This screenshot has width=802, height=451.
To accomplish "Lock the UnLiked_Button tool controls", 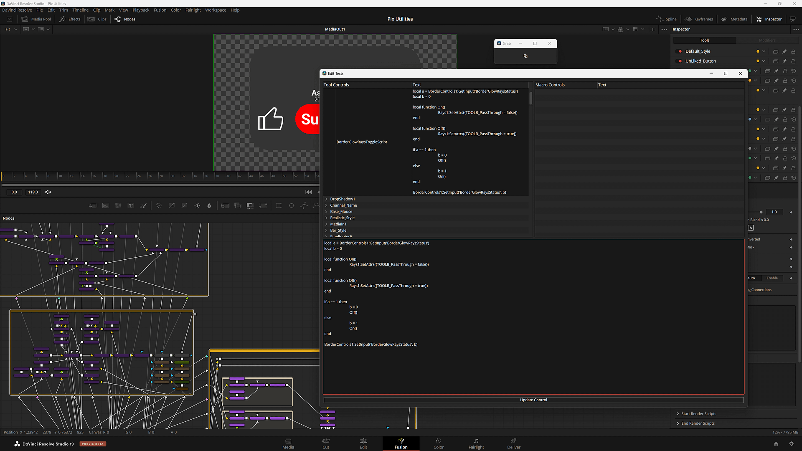I will point(793,61).
